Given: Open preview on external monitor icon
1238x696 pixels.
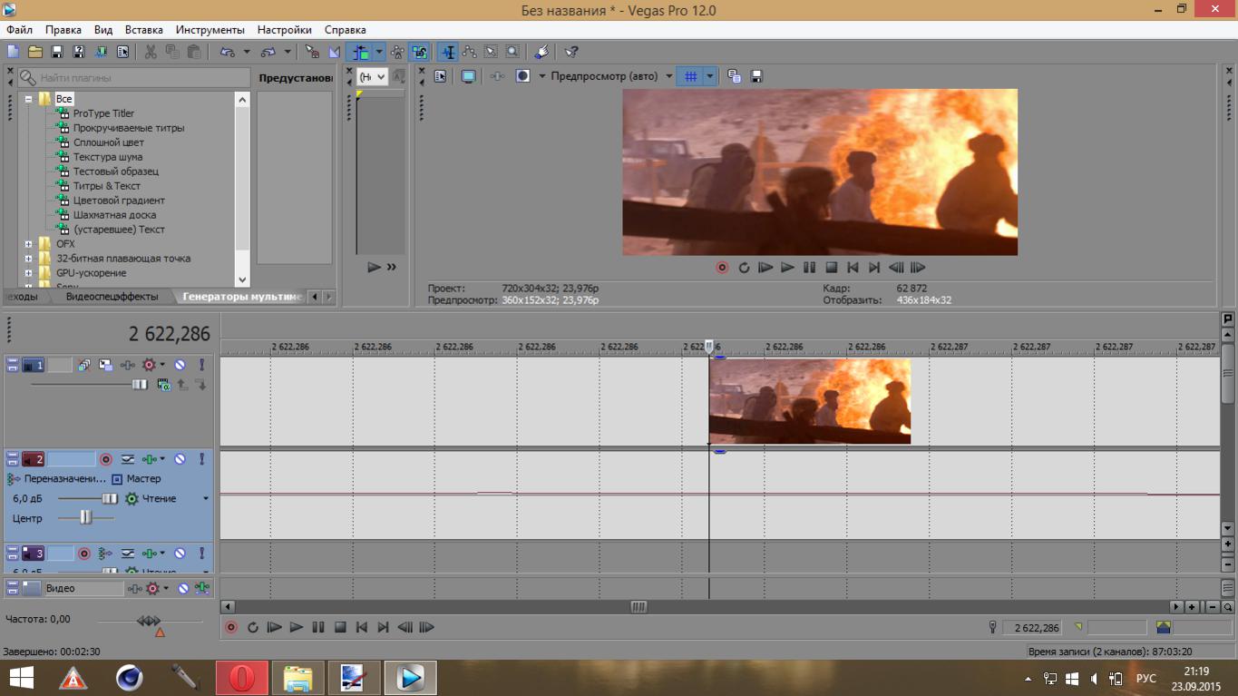Looking at the screenshot, I should pyautogui.click(x=468, y=77).
